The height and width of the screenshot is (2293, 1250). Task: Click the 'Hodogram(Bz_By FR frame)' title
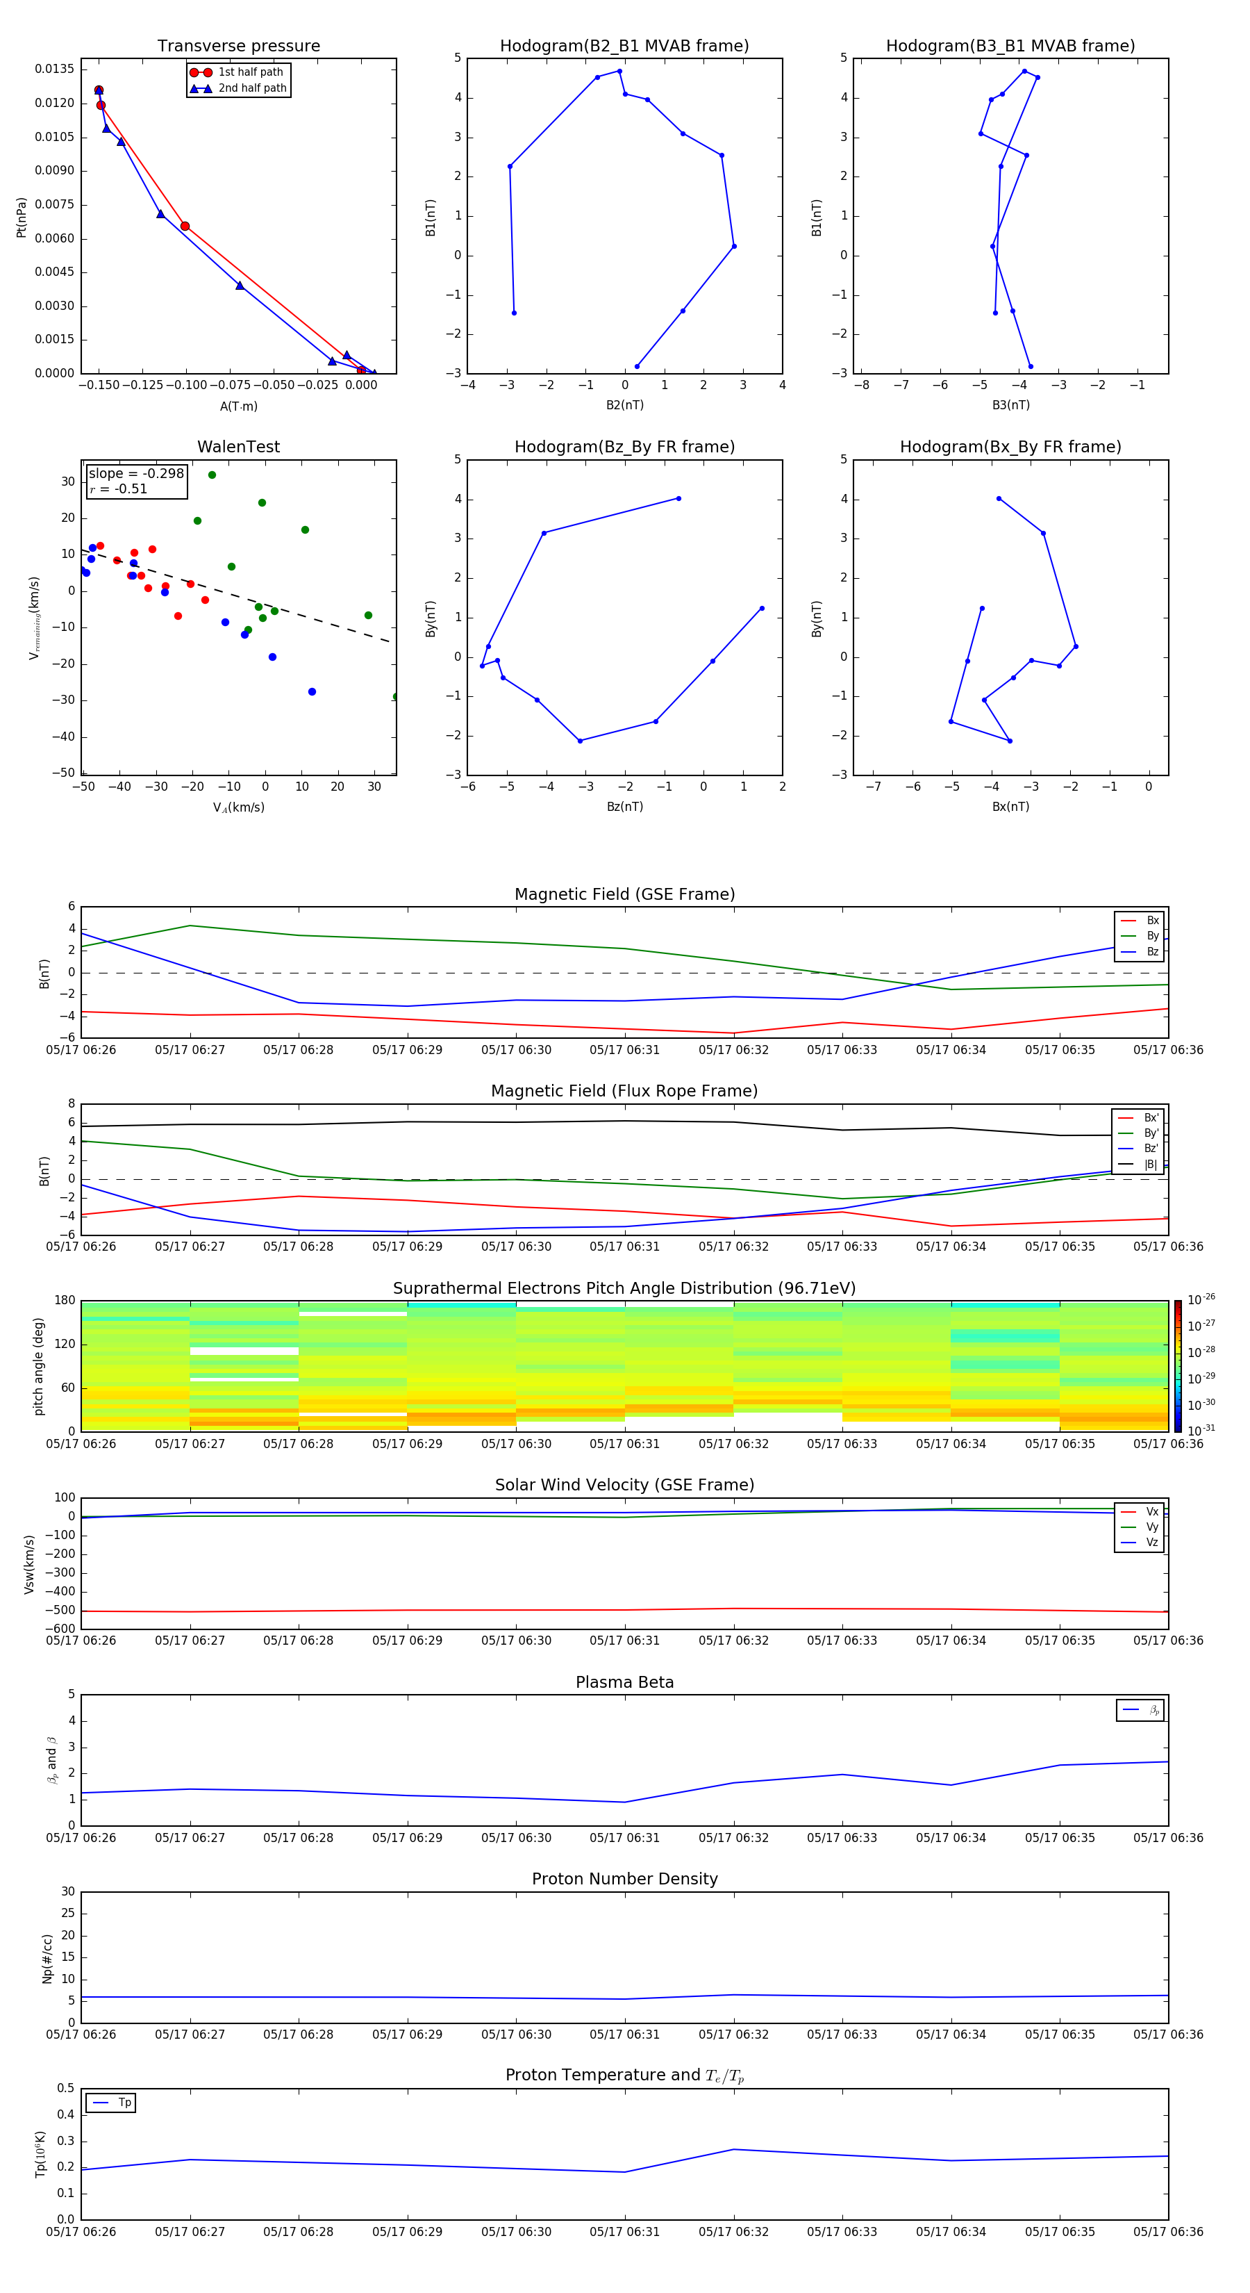624,447
